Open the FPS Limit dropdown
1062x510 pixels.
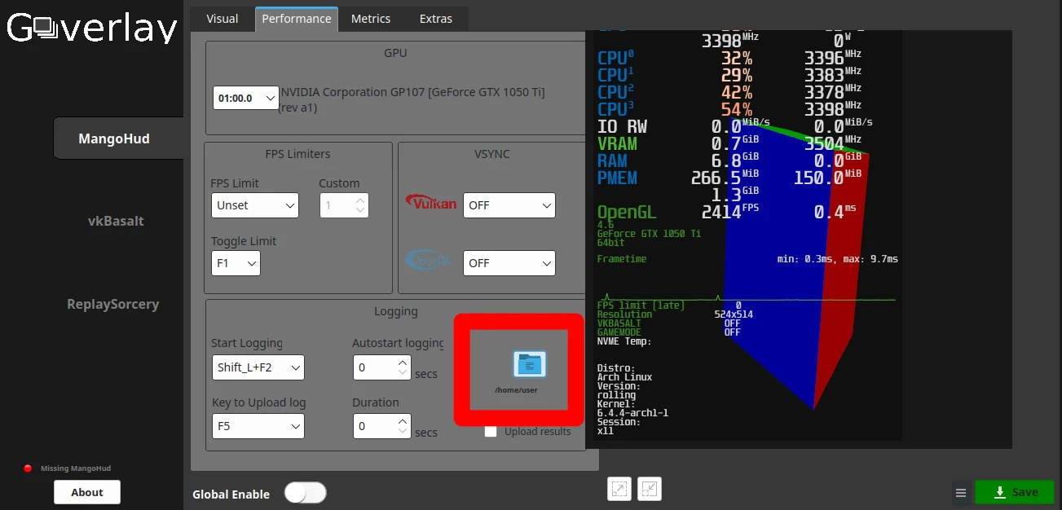254,205
